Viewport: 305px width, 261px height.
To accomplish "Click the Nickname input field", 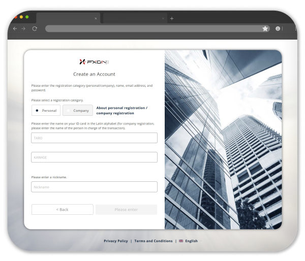I will pos(94,187).
